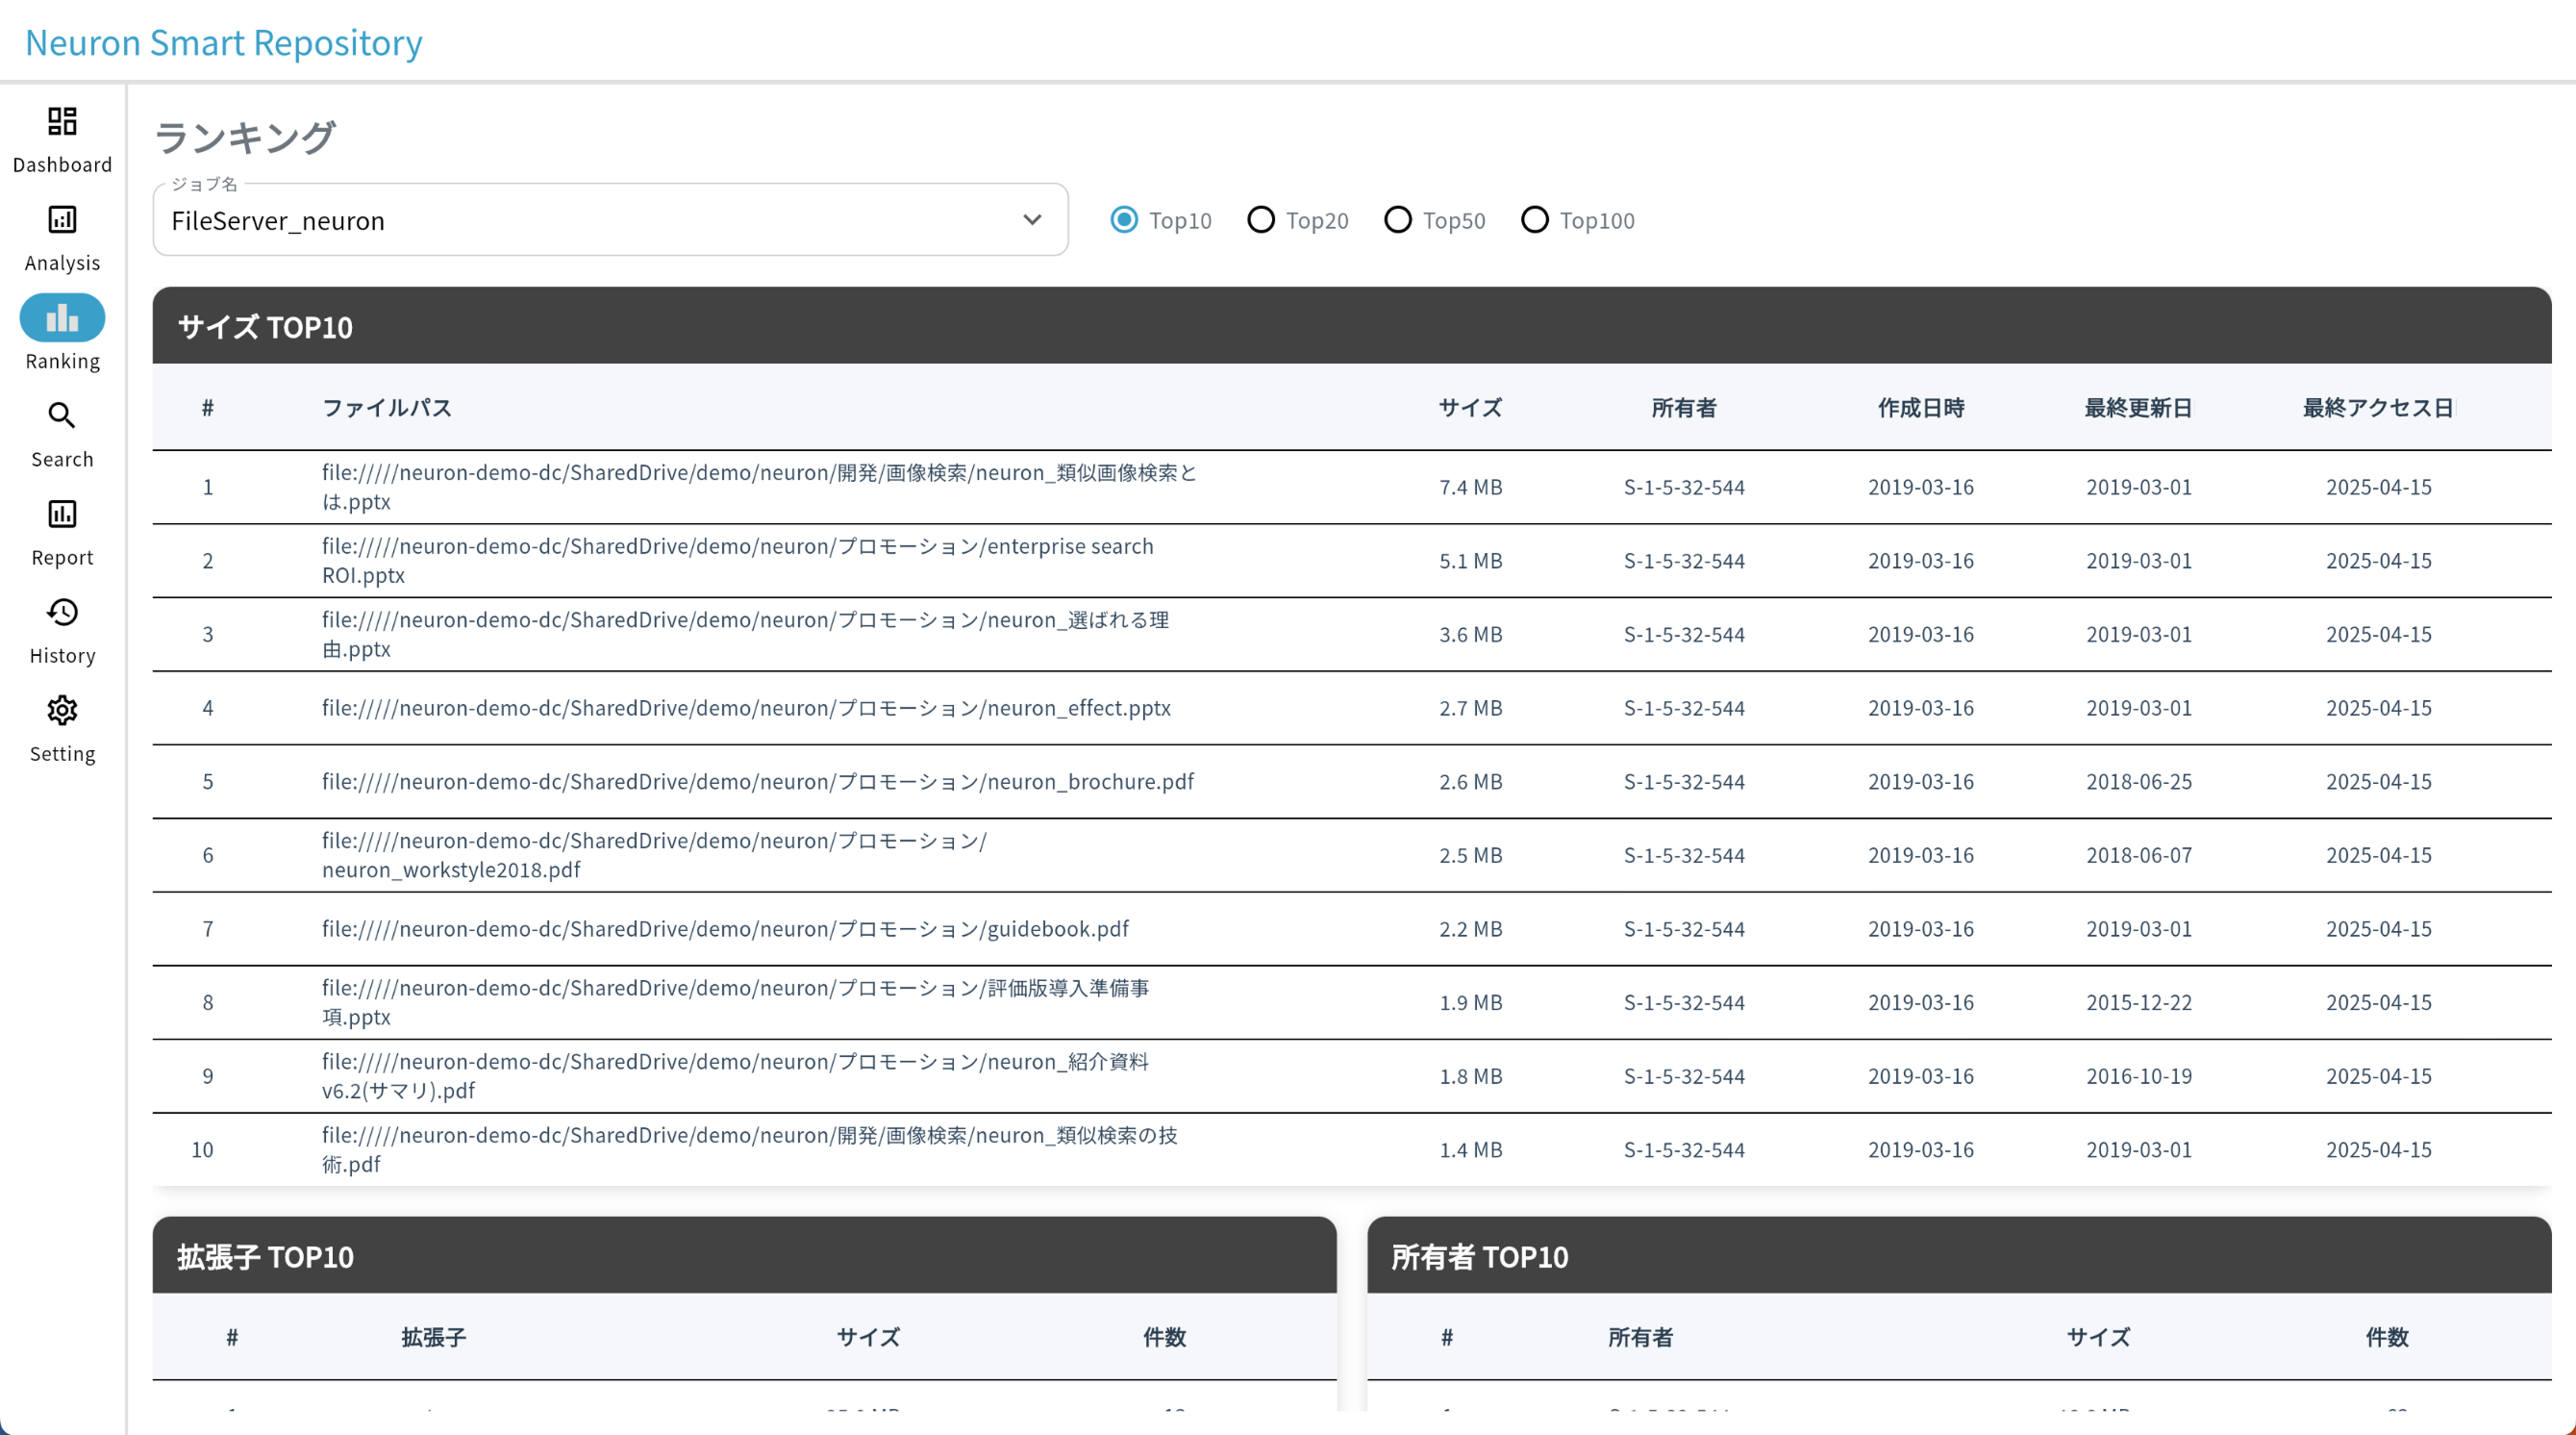Select the Top50 radio button
The image size is (2576, 1435).
coord(1398,220)
